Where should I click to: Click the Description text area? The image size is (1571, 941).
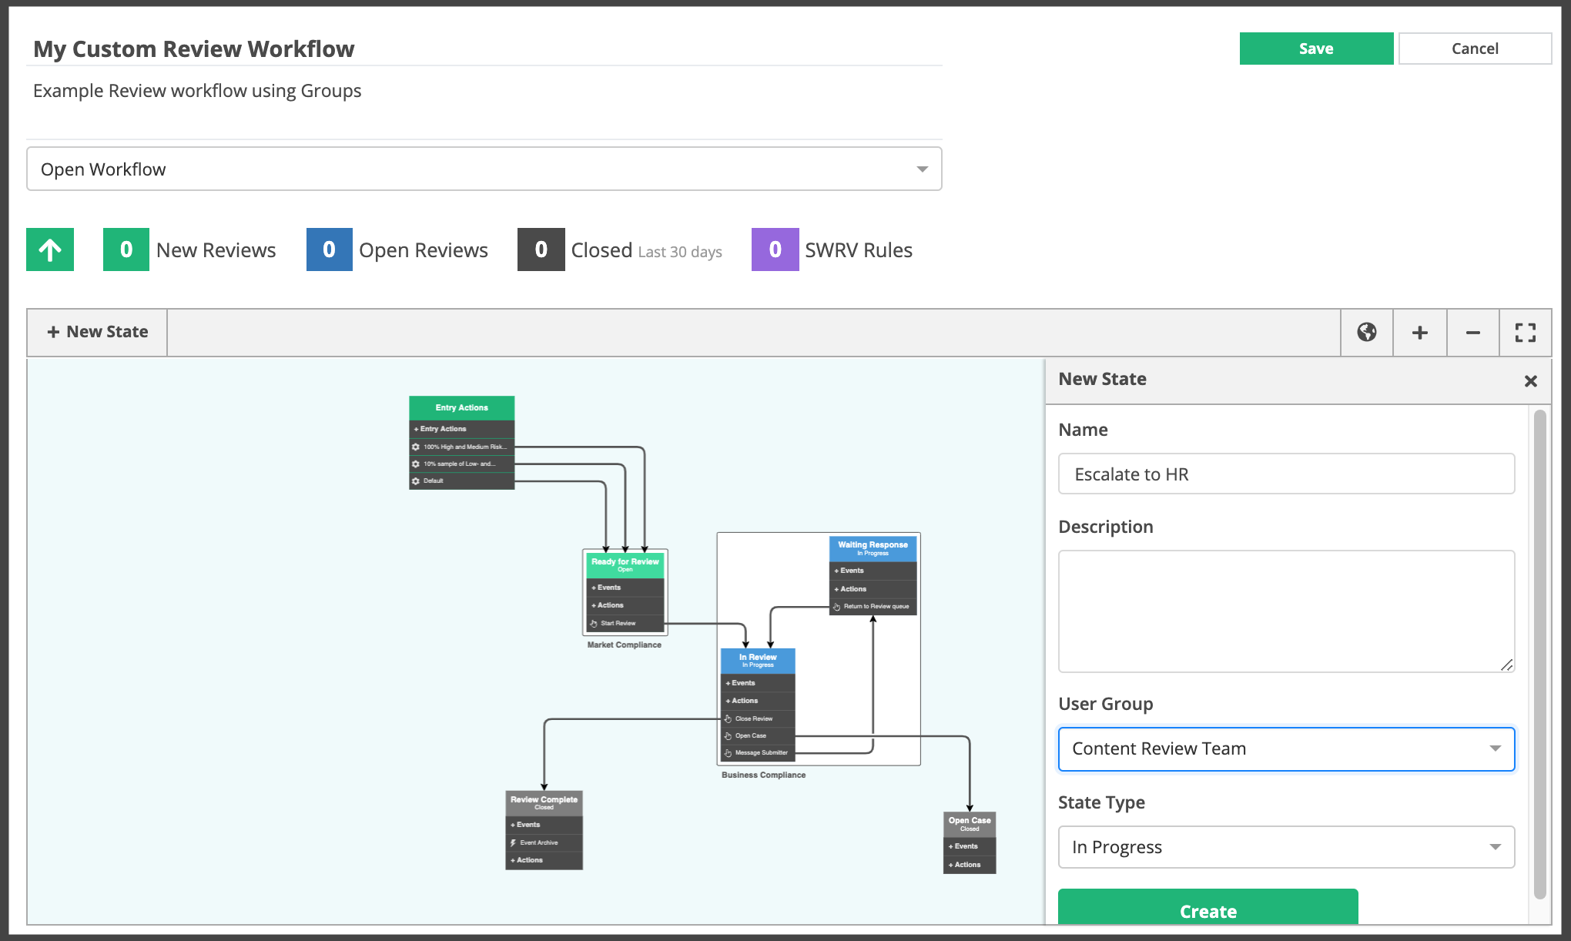coord(1286,611)
